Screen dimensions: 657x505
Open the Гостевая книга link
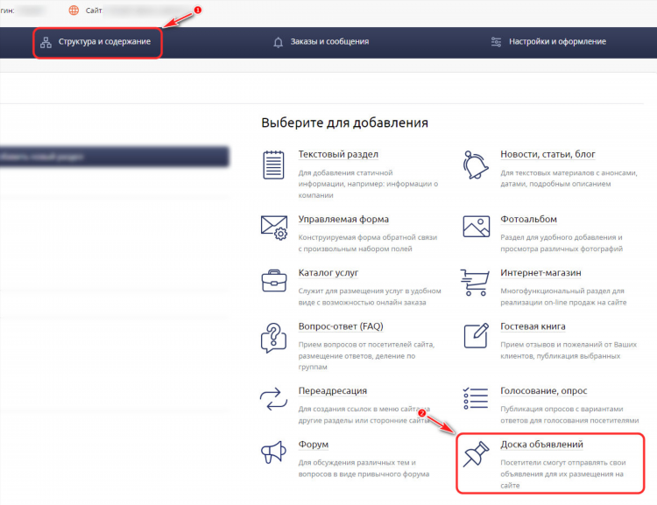click(533, 326)
